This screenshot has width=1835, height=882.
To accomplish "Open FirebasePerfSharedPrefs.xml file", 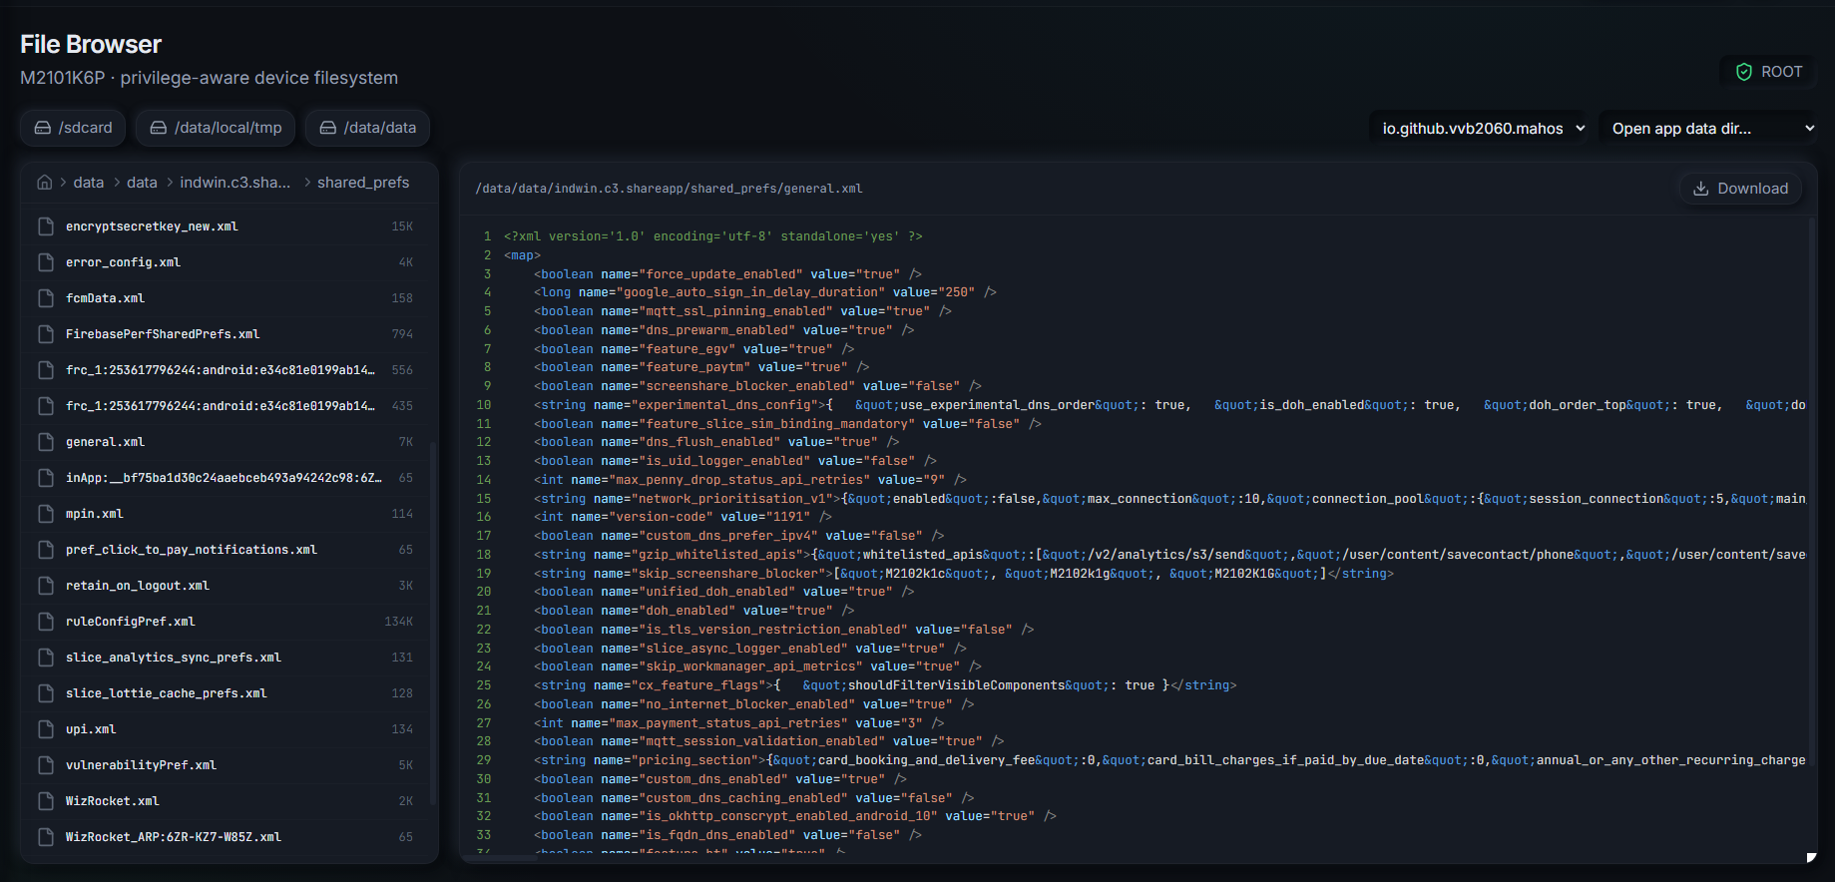I will 227,334.
